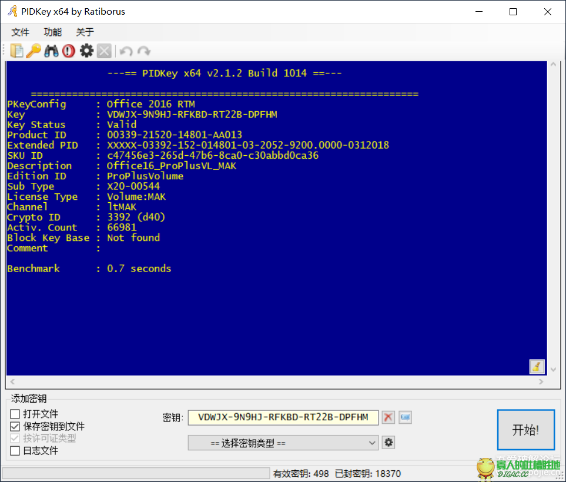Uncheck the 保存密钥到文件 checkbox
566x482 pixels.
pos(15,426)
